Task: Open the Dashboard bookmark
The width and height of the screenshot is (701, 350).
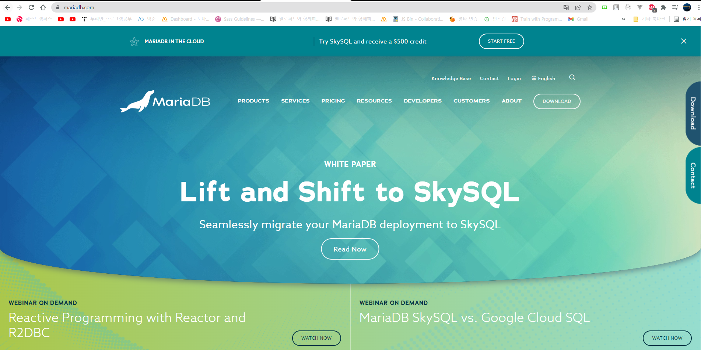Action: pos(186,19)
